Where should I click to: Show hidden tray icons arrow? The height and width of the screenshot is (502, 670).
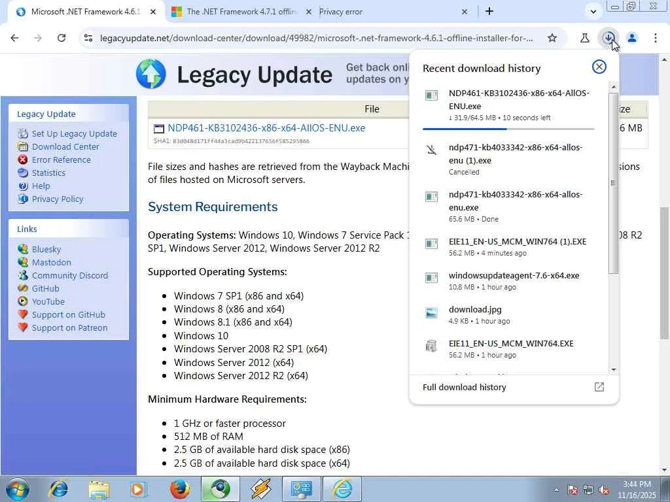556,490
